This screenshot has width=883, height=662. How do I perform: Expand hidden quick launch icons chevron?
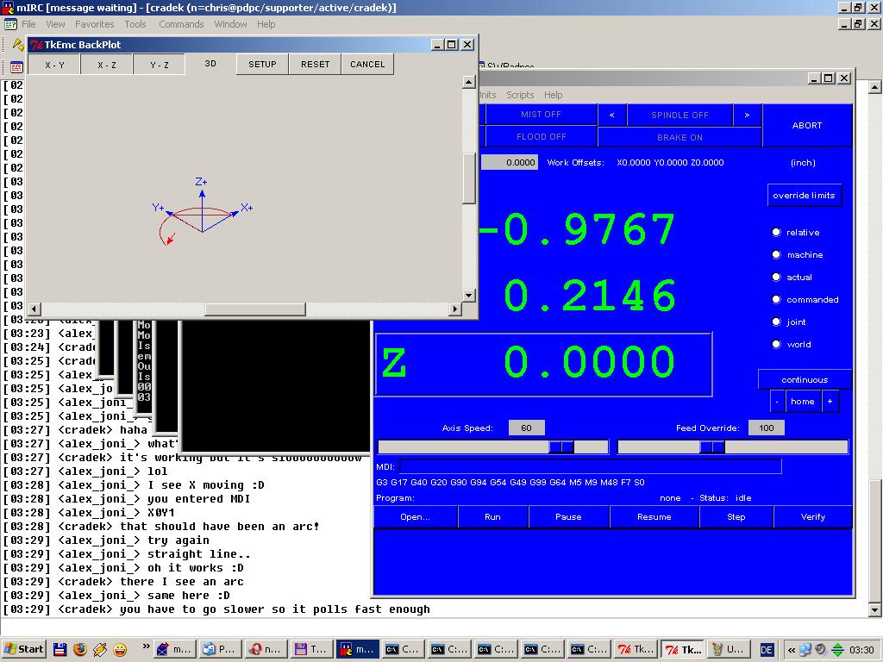point(146,647)
